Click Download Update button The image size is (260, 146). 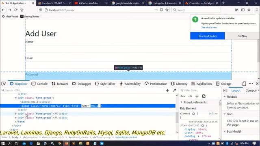(x=208, y=36)
